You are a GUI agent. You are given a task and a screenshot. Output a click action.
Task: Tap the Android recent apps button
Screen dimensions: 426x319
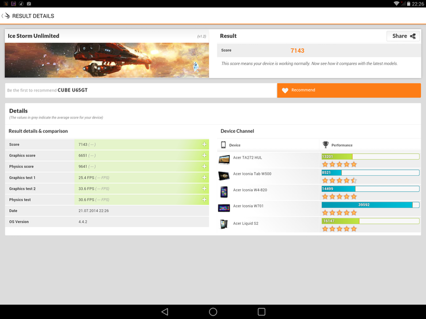coord(261,312)
